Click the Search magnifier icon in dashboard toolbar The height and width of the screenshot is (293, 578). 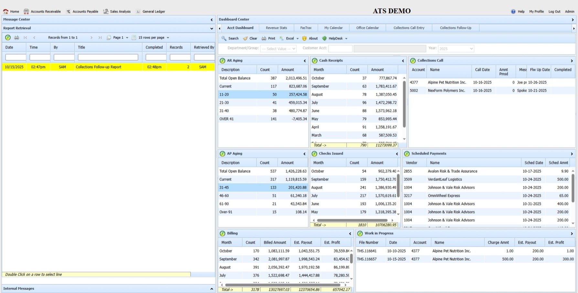click(224, 38)
